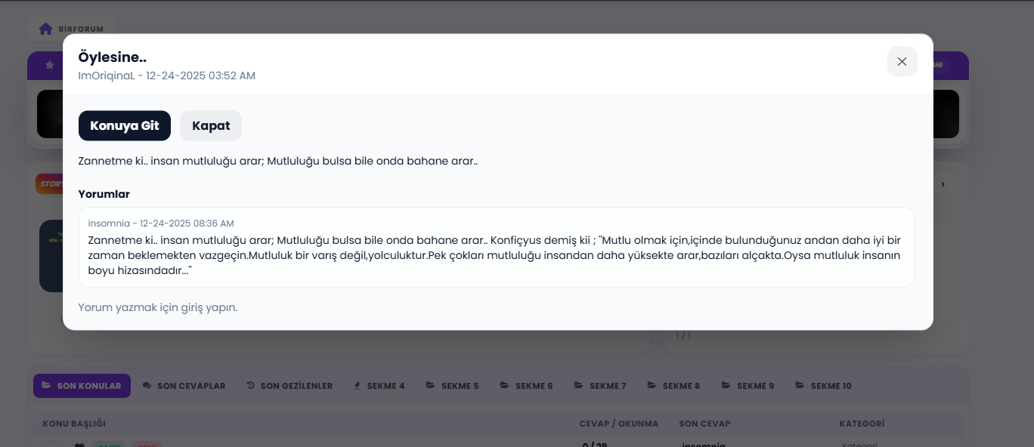Open the SEKME 6 tab
This screenshot has width=1034, height=447.
(527, 385)
